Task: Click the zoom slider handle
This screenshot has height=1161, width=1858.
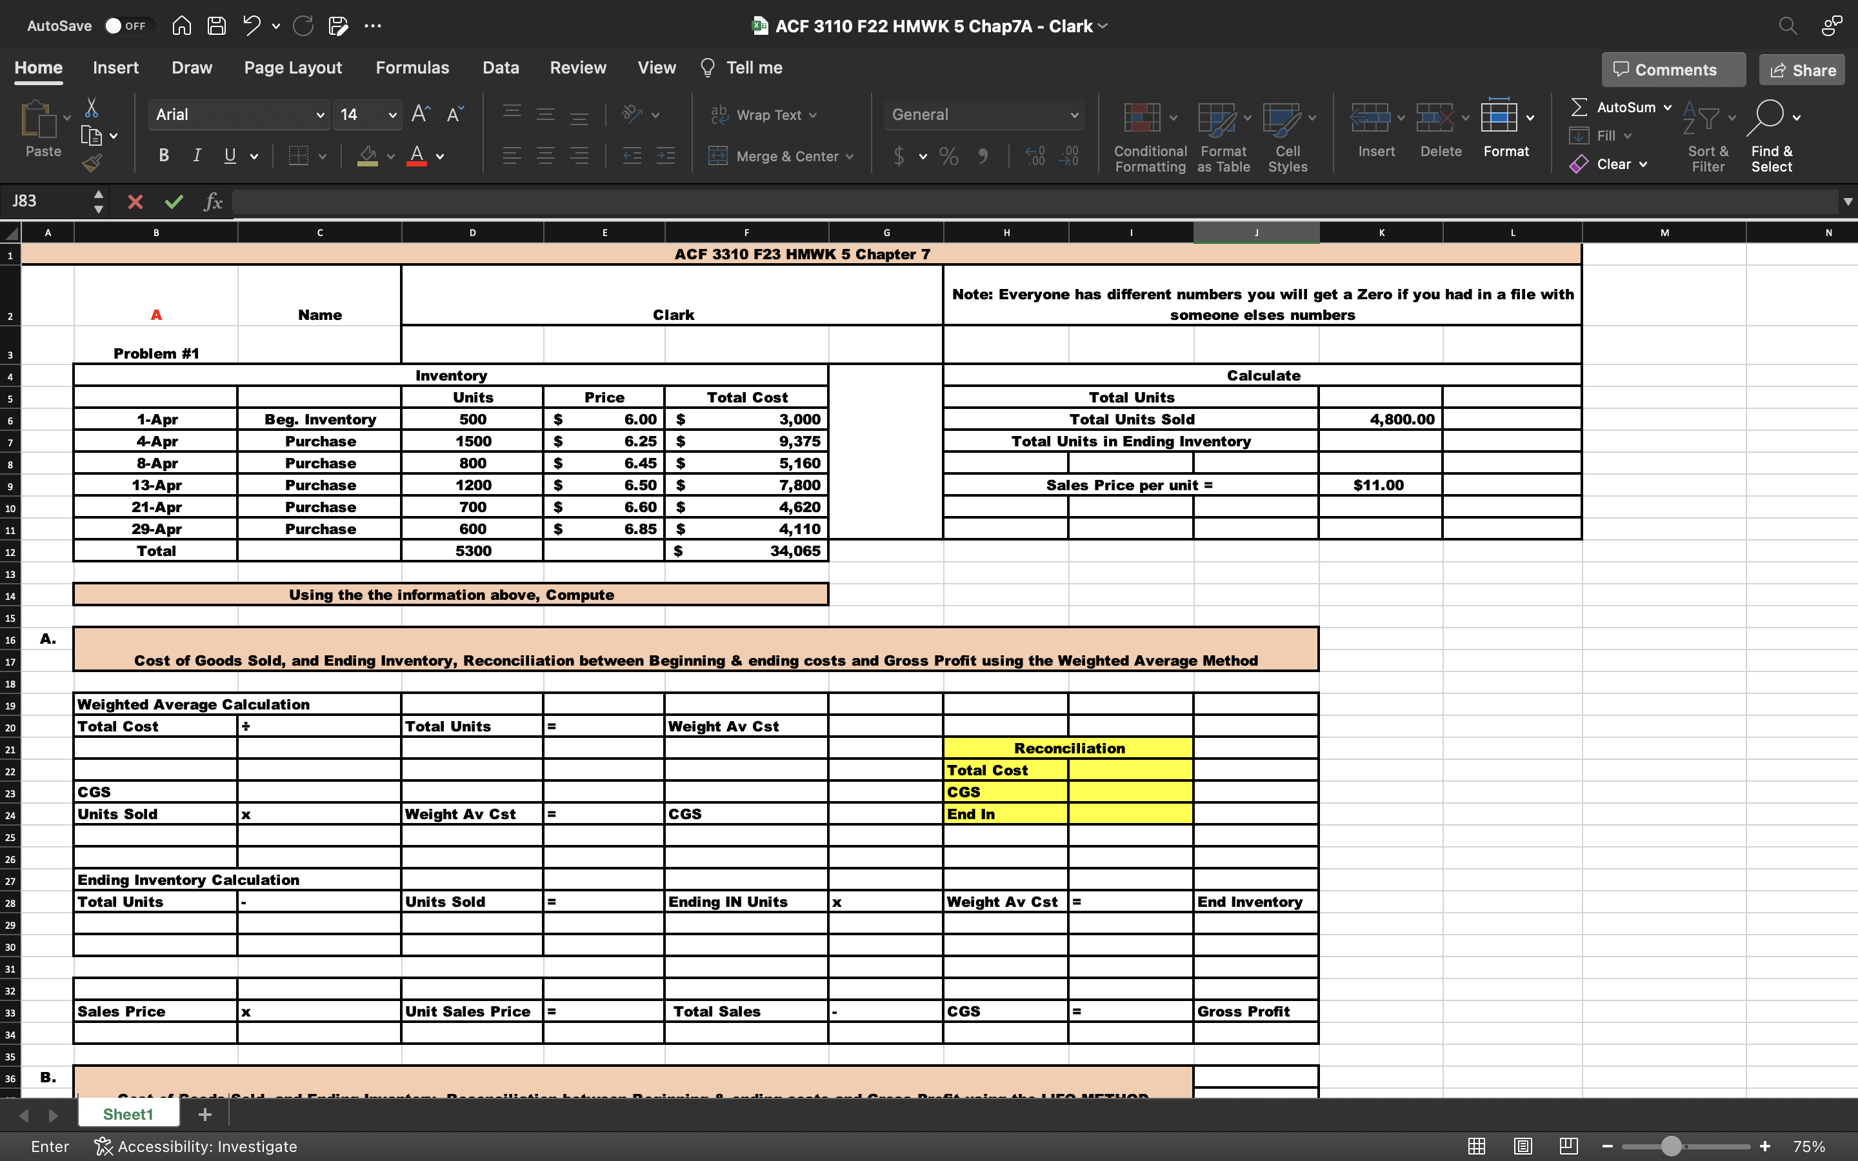Action: [x=1671, y=1146]
